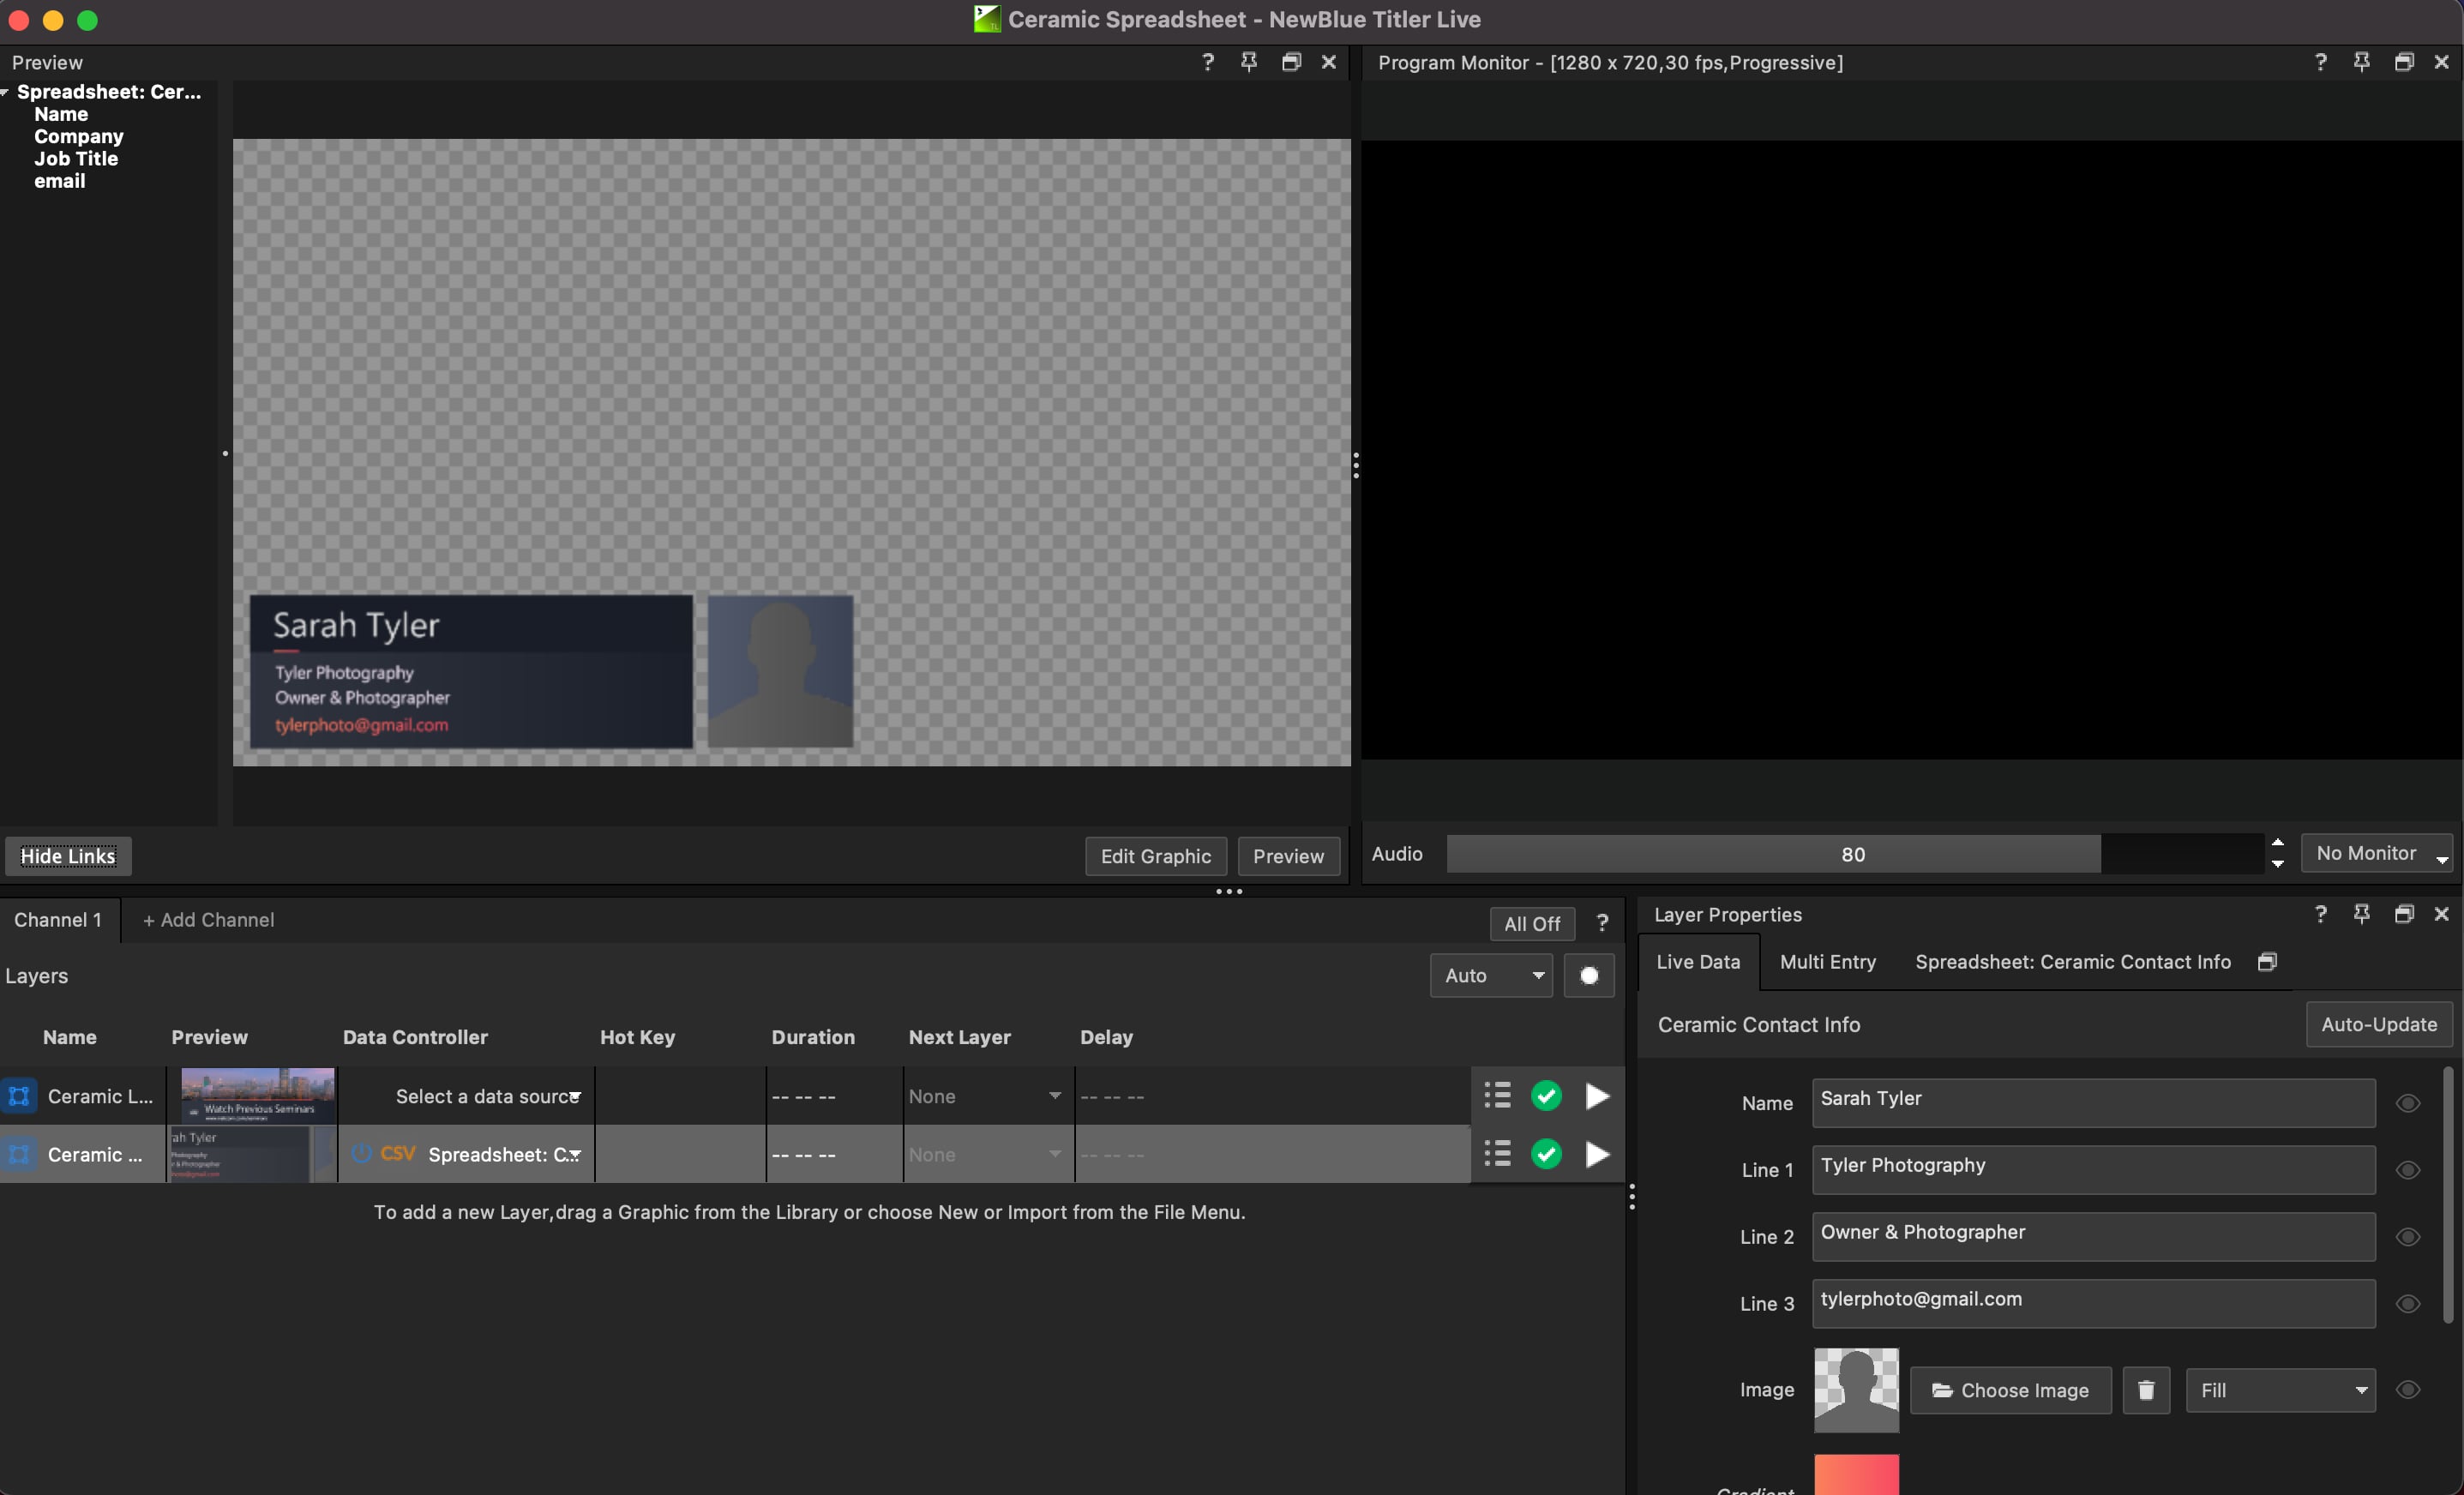
Task: Select Company in the links tree
Action: click(79, 136)
